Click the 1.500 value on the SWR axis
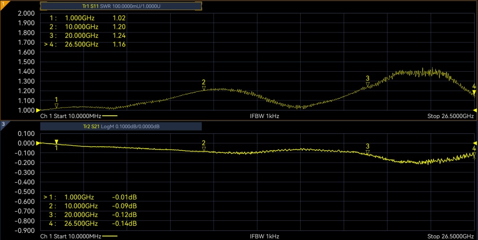Image resolution: width=478 pixels, height=240 pixels. pyautogui.click(x=26, y=62)
